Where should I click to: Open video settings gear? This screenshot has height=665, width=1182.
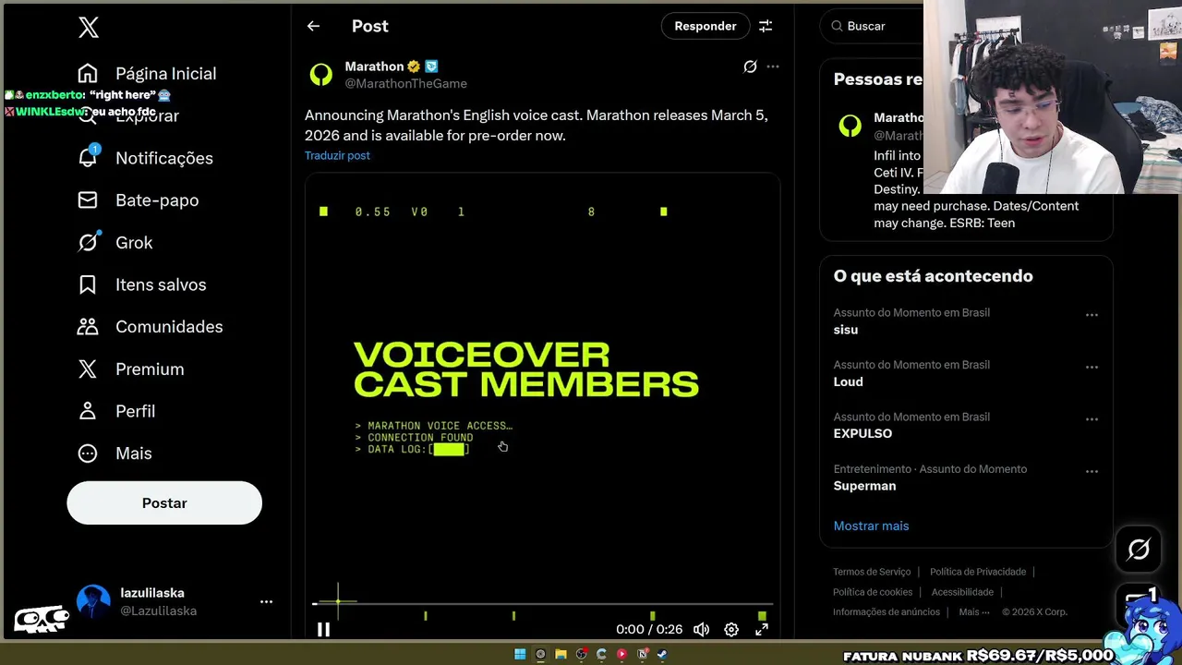click(x=731, y=630)
